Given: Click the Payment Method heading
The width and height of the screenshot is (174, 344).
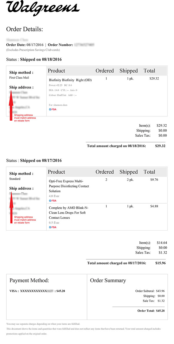Looking at the screenshot, I should pos(29,280).
